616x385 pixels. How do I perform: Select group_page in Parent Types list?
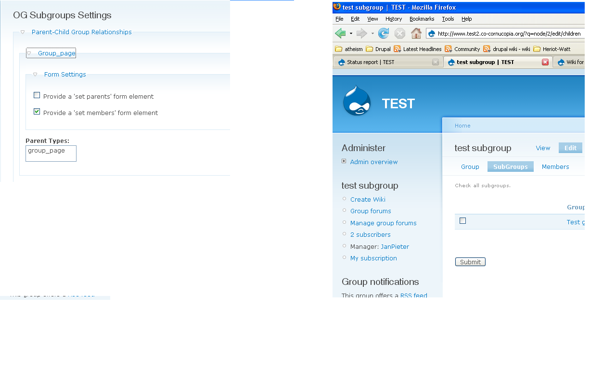pyautogui.click(x=46, y=151)
